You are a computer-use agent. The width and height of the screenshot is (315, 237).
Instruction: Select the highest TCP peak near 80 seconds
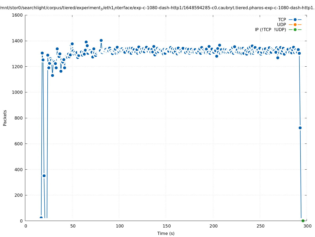point(101,40)
